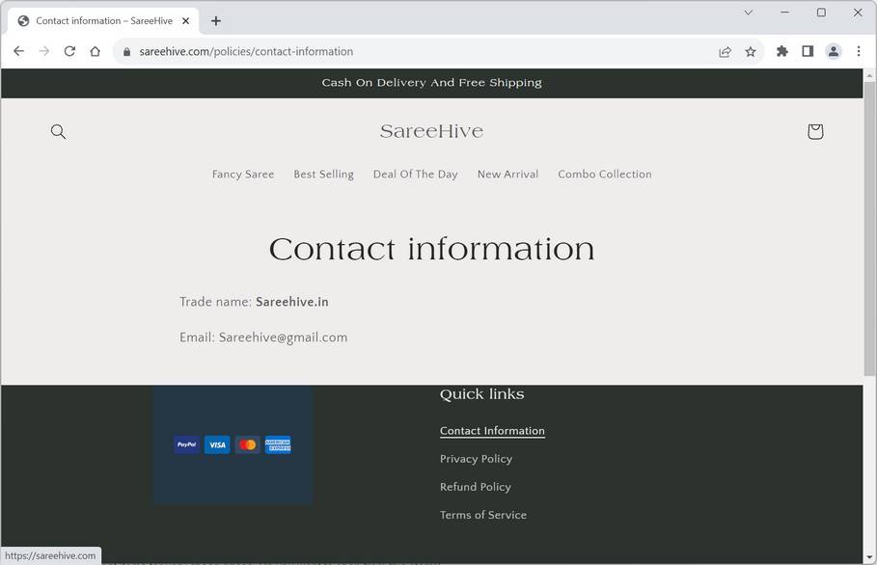Bookmark this page using the star icon
This screenshot has height=565, width=877.
tap(751, 51)
